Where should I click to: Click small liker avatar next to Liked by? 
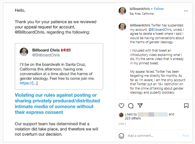click(121, 115)
